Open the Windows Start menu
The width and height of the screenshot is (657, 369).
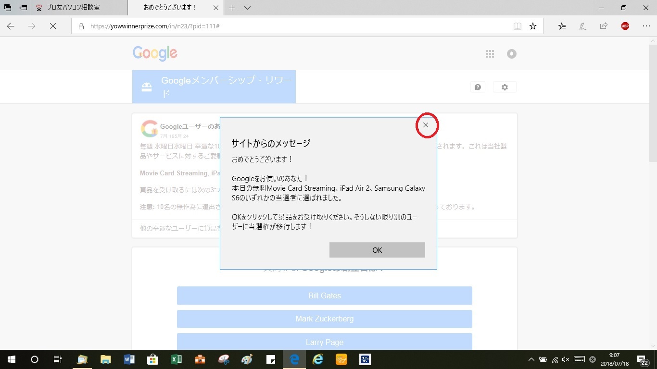[11, 359]
